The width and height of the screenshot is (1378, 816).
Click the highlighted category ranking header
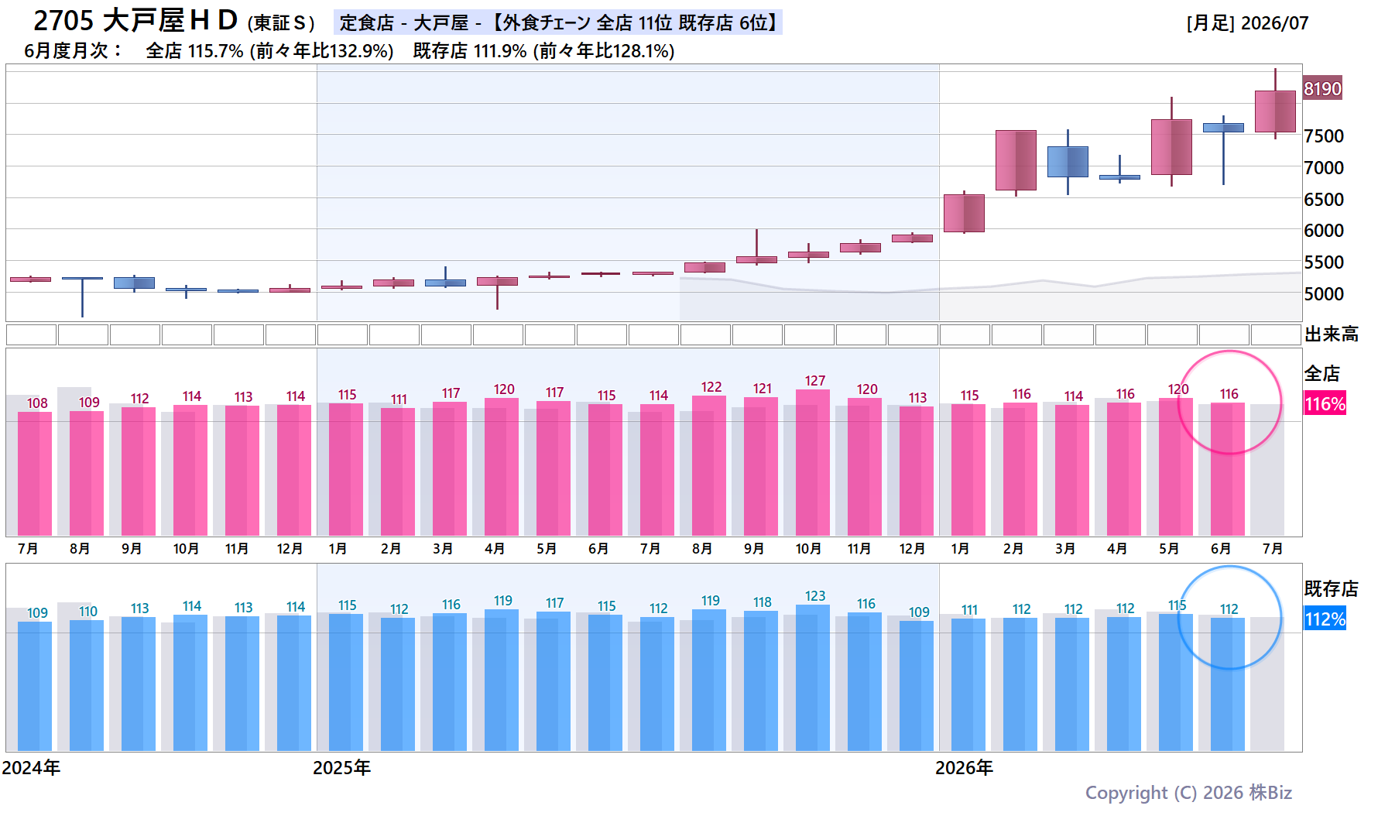[x=558, y=22]
